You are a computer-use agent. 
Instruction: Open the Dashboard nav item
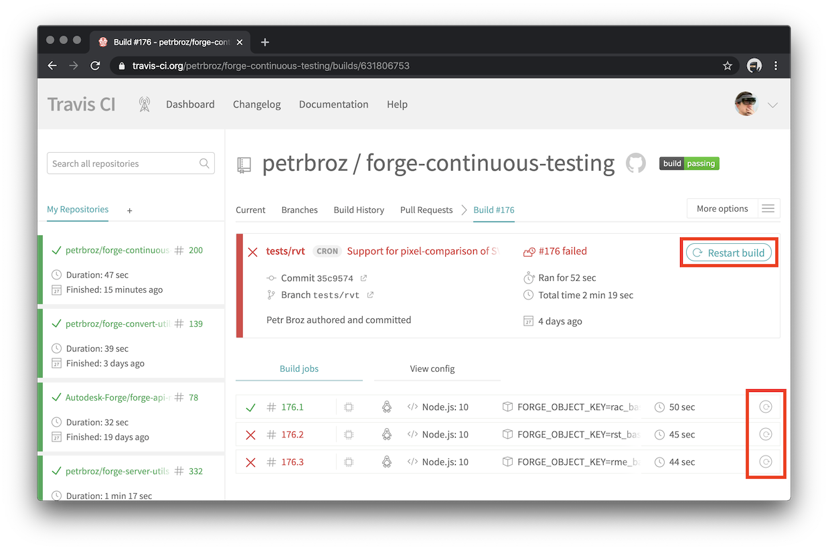point(190,105)
